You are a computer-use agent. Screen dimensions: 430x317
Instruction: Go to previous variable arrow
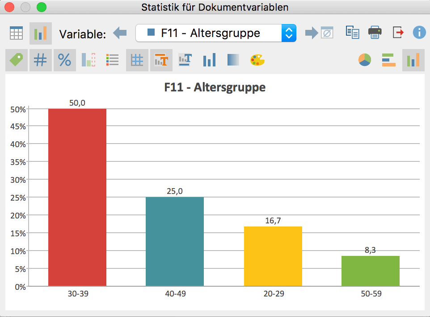(120, 33)
